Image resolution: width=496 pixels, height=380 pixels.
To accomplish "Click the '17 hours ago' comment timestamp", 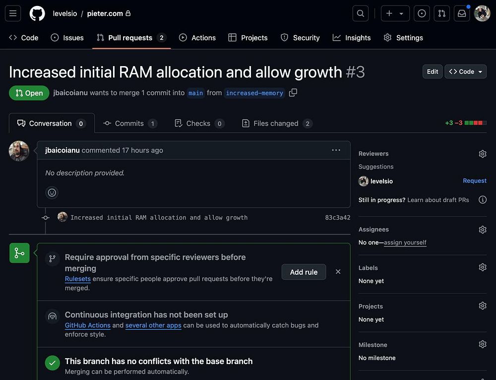I will click(x=142, y=150).
